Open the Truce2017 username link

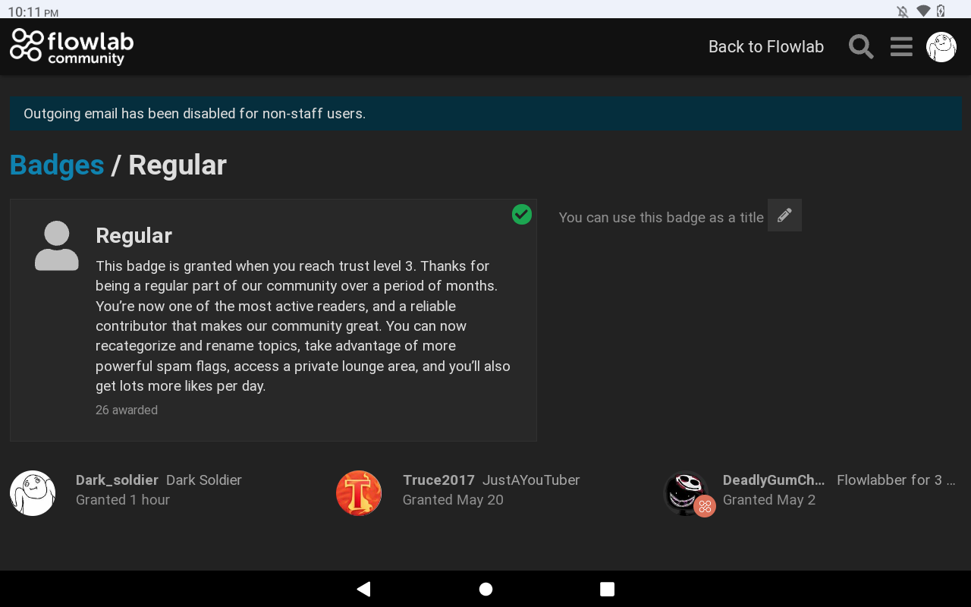point(438,480)
